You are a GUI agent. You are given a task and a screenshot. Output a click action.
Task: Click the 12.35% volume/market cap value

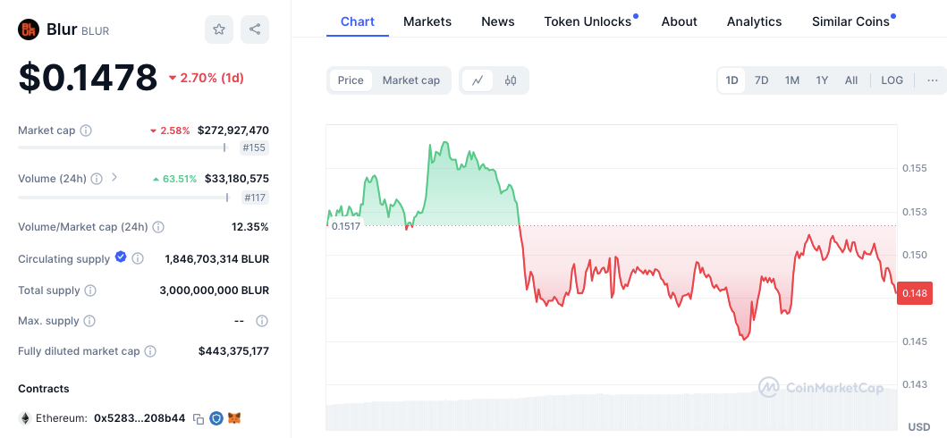(x=250, y=227)
